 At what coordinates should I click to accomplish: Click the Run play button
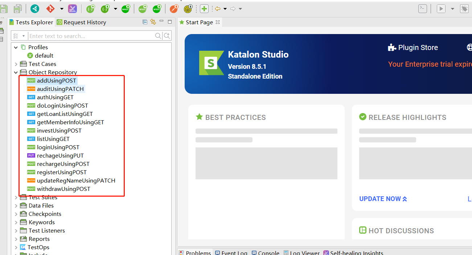(x=441, y=9)
